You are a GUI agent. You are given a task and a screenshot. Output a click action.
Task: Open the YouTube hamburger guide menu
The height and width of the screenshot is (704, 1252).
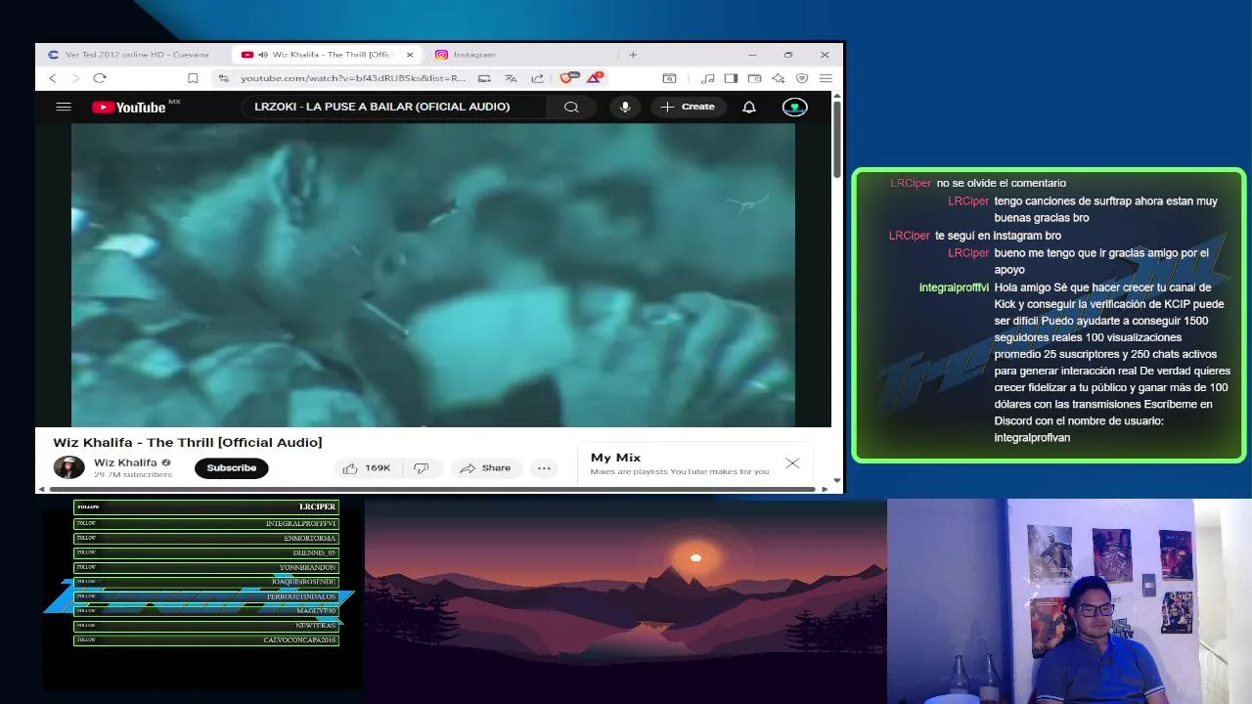coord(64,107)
